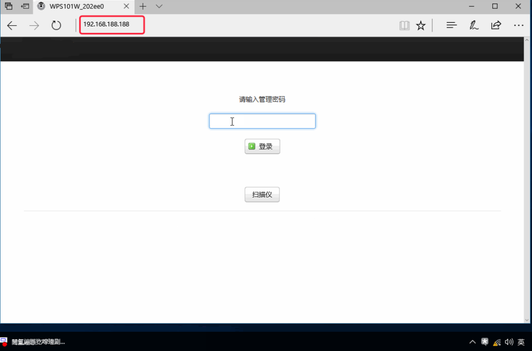Add page to favorites with star icon
The width and height of the screenshot is (532, 351).
tap(421, 25)
